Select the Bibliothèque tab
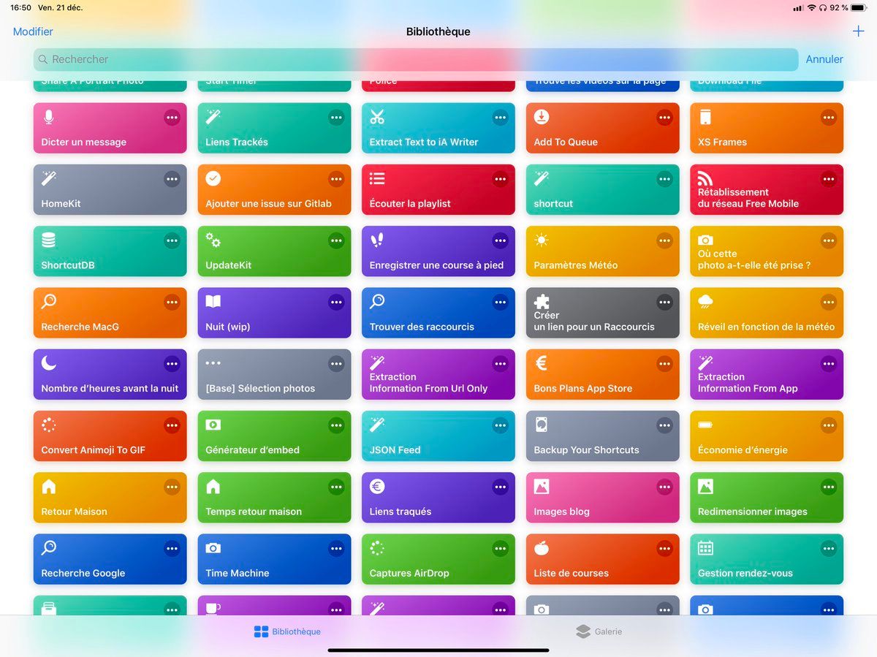This screenshot has width=877, height=657. (287, 631)
